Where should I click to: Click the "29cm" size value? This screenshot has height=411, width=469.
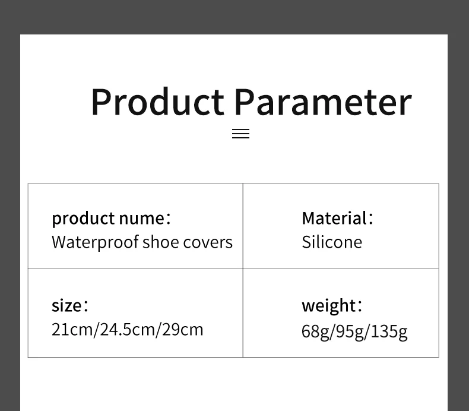(x=182, y=329)
